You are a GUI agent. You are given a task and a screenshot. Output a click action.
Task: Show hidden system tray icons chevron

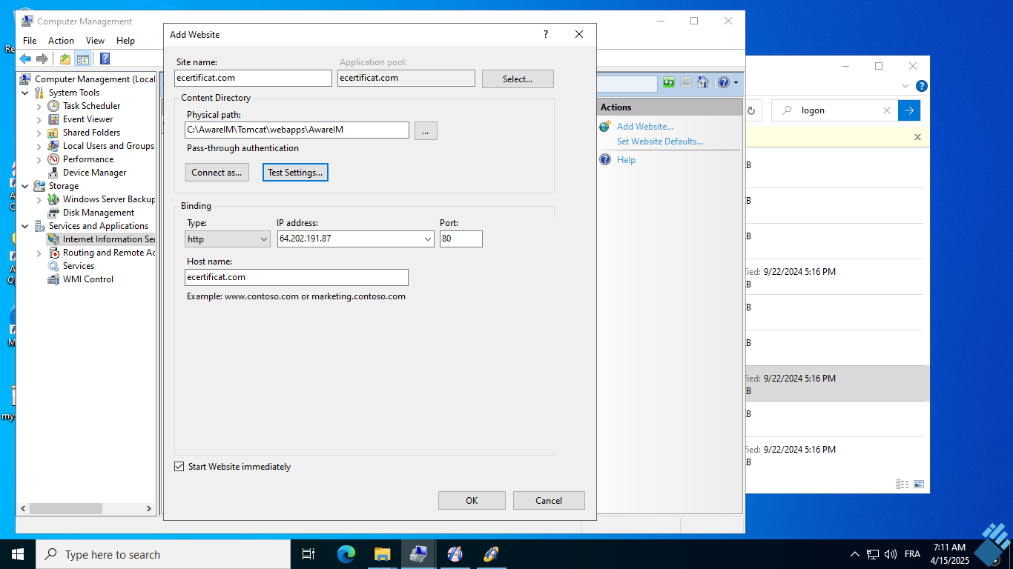click(x=855, y=554)
